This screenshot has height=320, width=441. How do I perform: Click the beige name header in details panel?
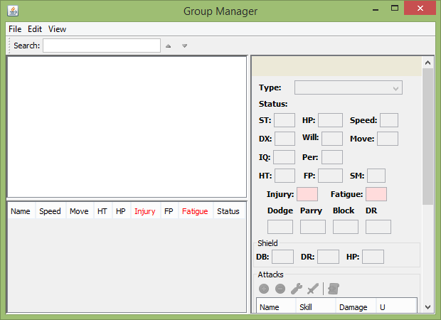click(337, 66)
